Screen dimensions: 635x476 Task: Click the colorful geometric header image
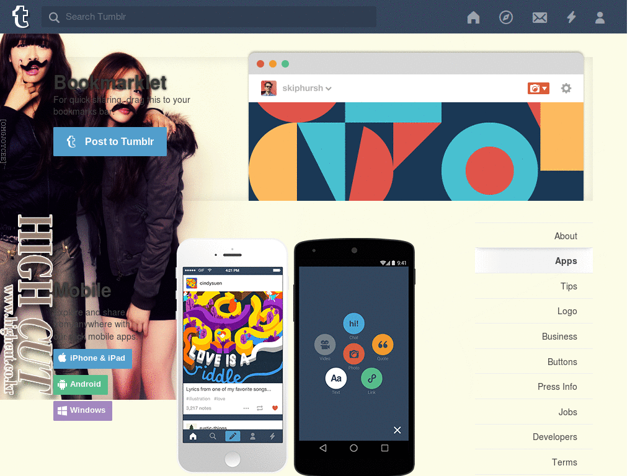[x=416, y=151]
